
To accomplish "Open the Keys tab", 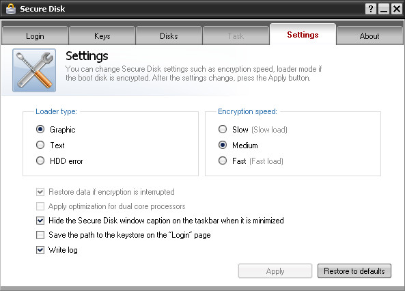I will click(x=102, y=36).
